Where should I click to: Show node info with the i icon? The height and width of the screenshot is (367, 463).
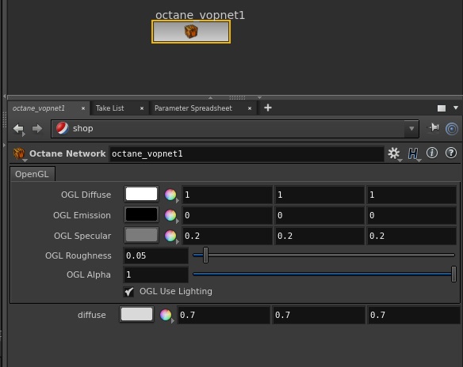pyautogui.click(x=432, y=153)
